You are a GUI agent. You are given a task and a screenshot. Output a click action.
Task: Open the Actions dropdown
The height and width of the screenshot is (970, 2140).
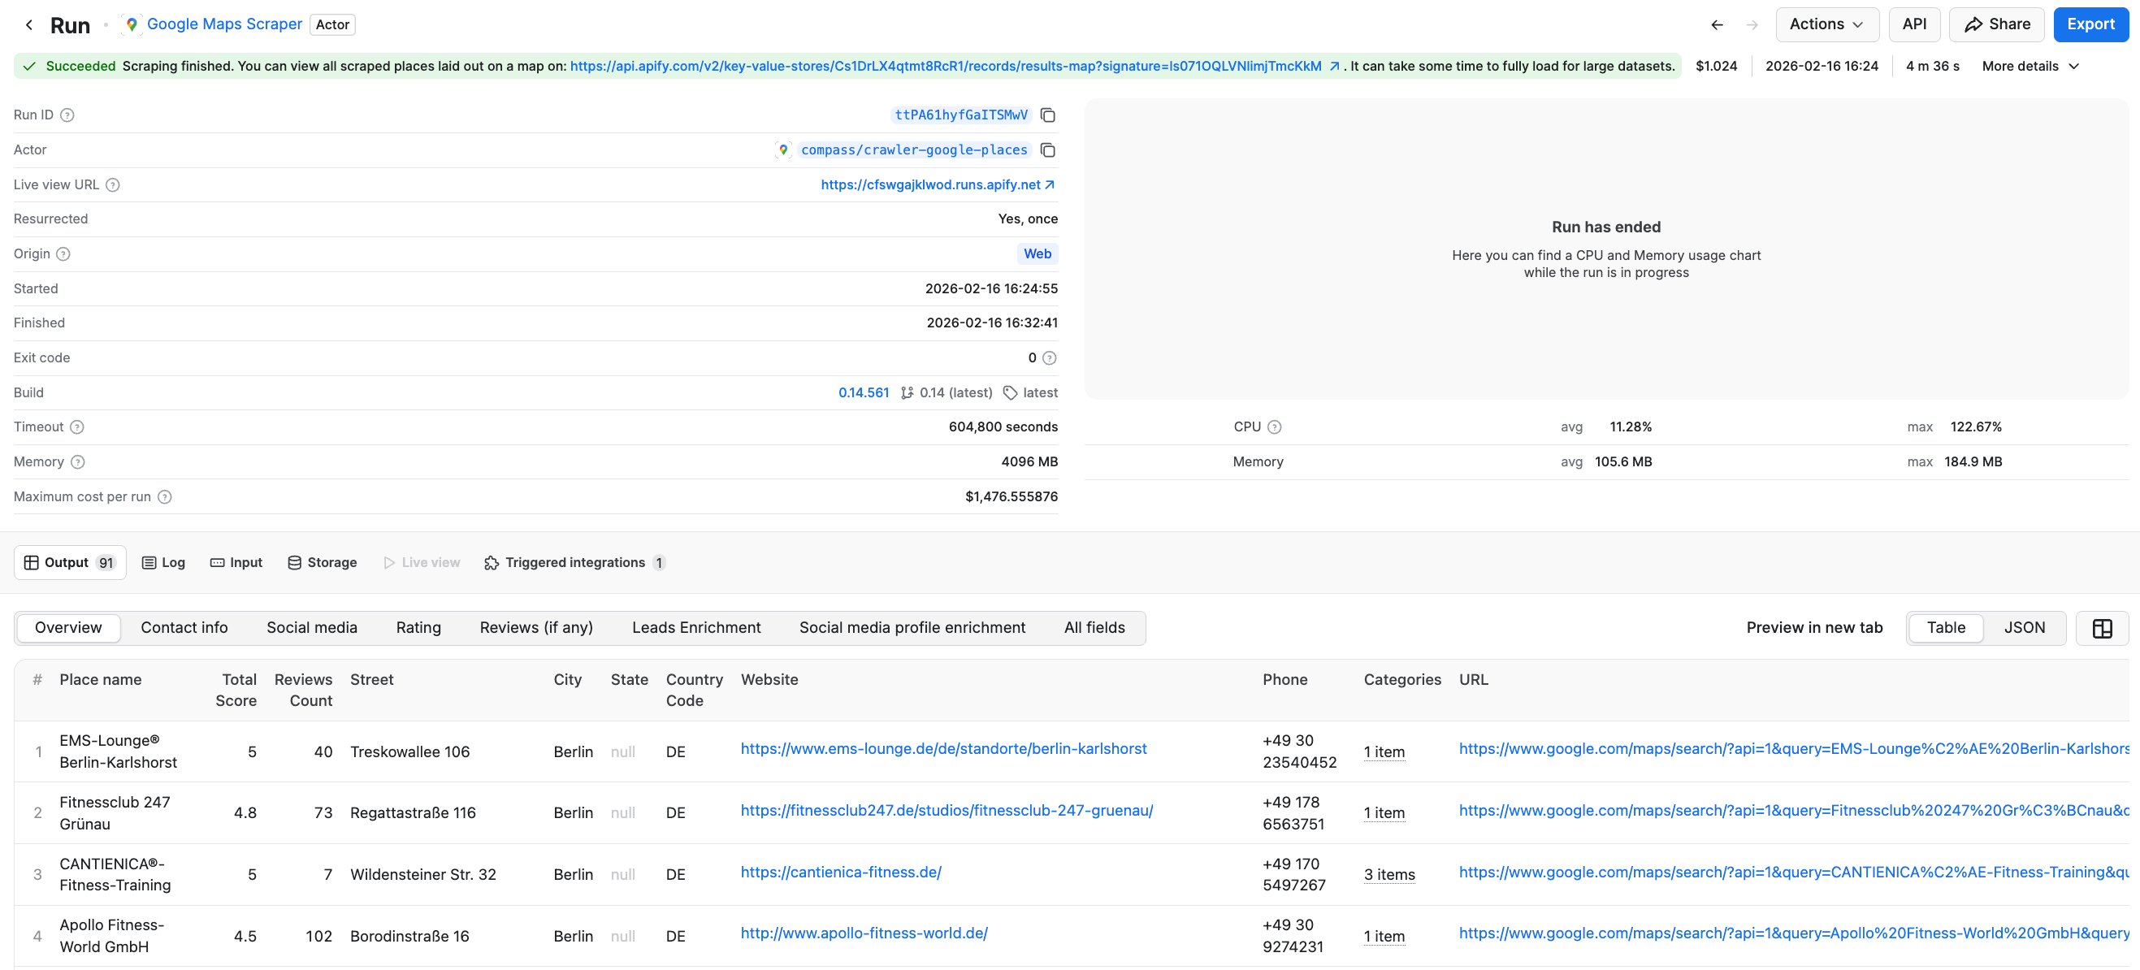coord(1827,24)
